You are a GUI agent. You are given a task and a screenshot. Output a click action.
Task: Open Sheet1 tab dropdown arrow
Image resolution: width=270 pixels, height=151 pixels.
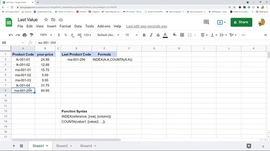coord(47,146)
